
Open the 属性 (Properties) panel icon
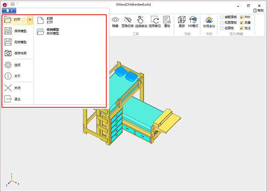tap(167, 20)
